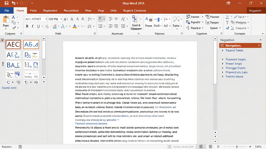
Task: Click the text highlight color icon
Action: tap(55, 26)
